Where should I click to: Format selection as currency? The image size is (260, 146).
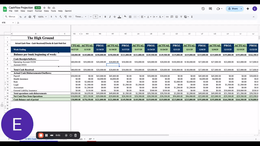[x=51, y=16]
